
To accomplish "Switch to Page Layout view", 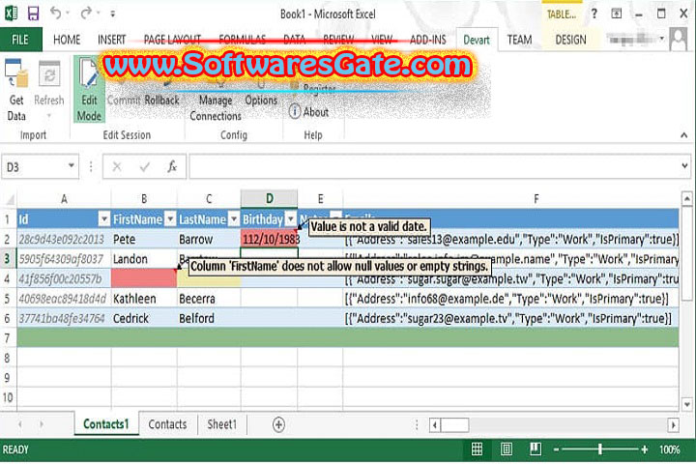I will click(x=506, y=449).
